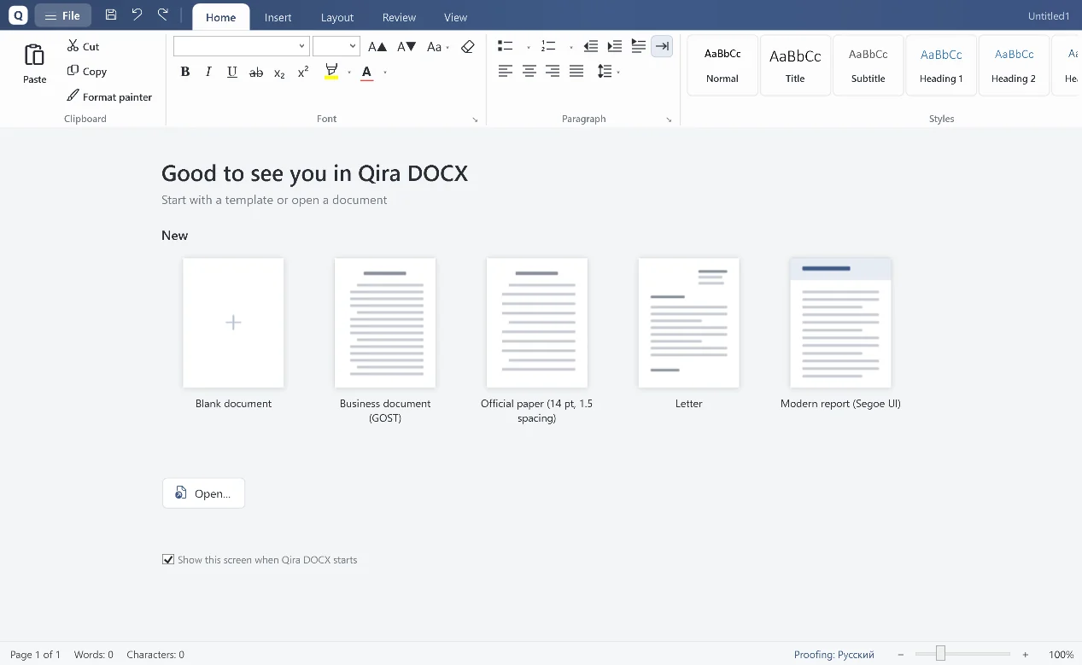Click Proofing: Русский in status bar
1082x665 pixels.
pos(833,655)
